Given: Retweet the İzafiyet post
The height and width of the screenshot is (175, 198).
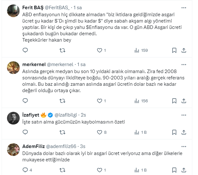Looking at the screenshot, I should click(x=63, y=132).
